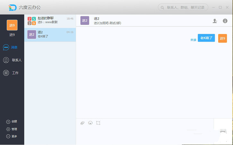Image resolution: width=233 pixels, height=145 pixels.
Task: Open the 联系人 contacts tab
Action: (12, 60)
